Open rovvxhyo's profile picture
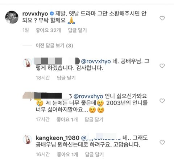Viewport: 174px width, 160px height. 12,17
